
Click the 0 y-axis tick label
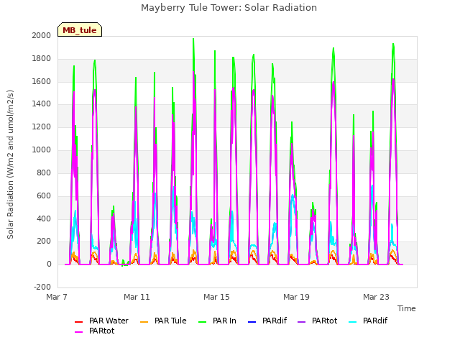coord(49,264)
